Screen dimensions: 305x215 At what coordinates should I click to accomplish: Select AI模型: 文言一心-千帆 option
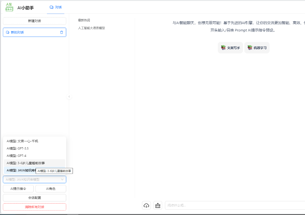point(22,141)
